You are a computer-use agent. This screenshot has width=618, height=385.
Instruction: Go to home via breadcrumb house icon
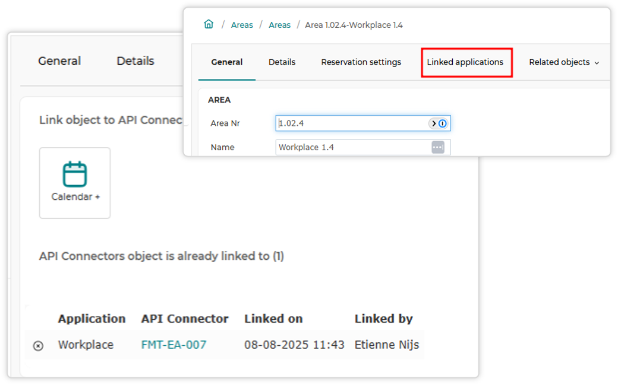click(x=209, y=24)
